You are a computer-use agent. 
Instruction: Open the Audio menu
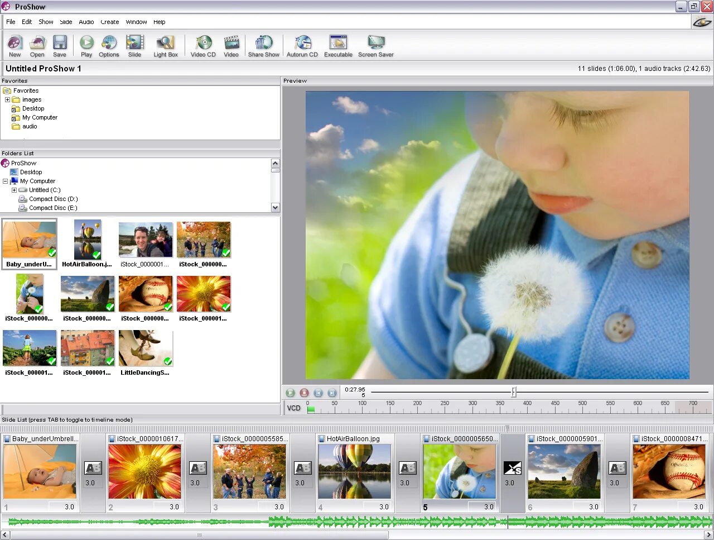86,22
